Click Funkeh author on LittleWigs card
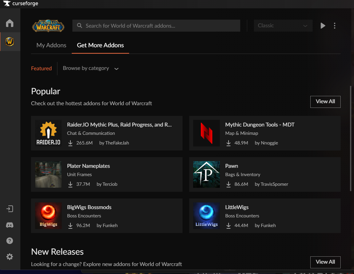 [268, 225]
